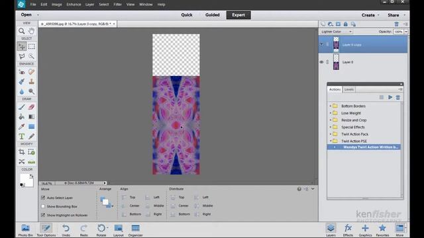This screenshot has width=424, height=238.
Task: Reset default colors small swatch icon
Action: pos(22,185)
